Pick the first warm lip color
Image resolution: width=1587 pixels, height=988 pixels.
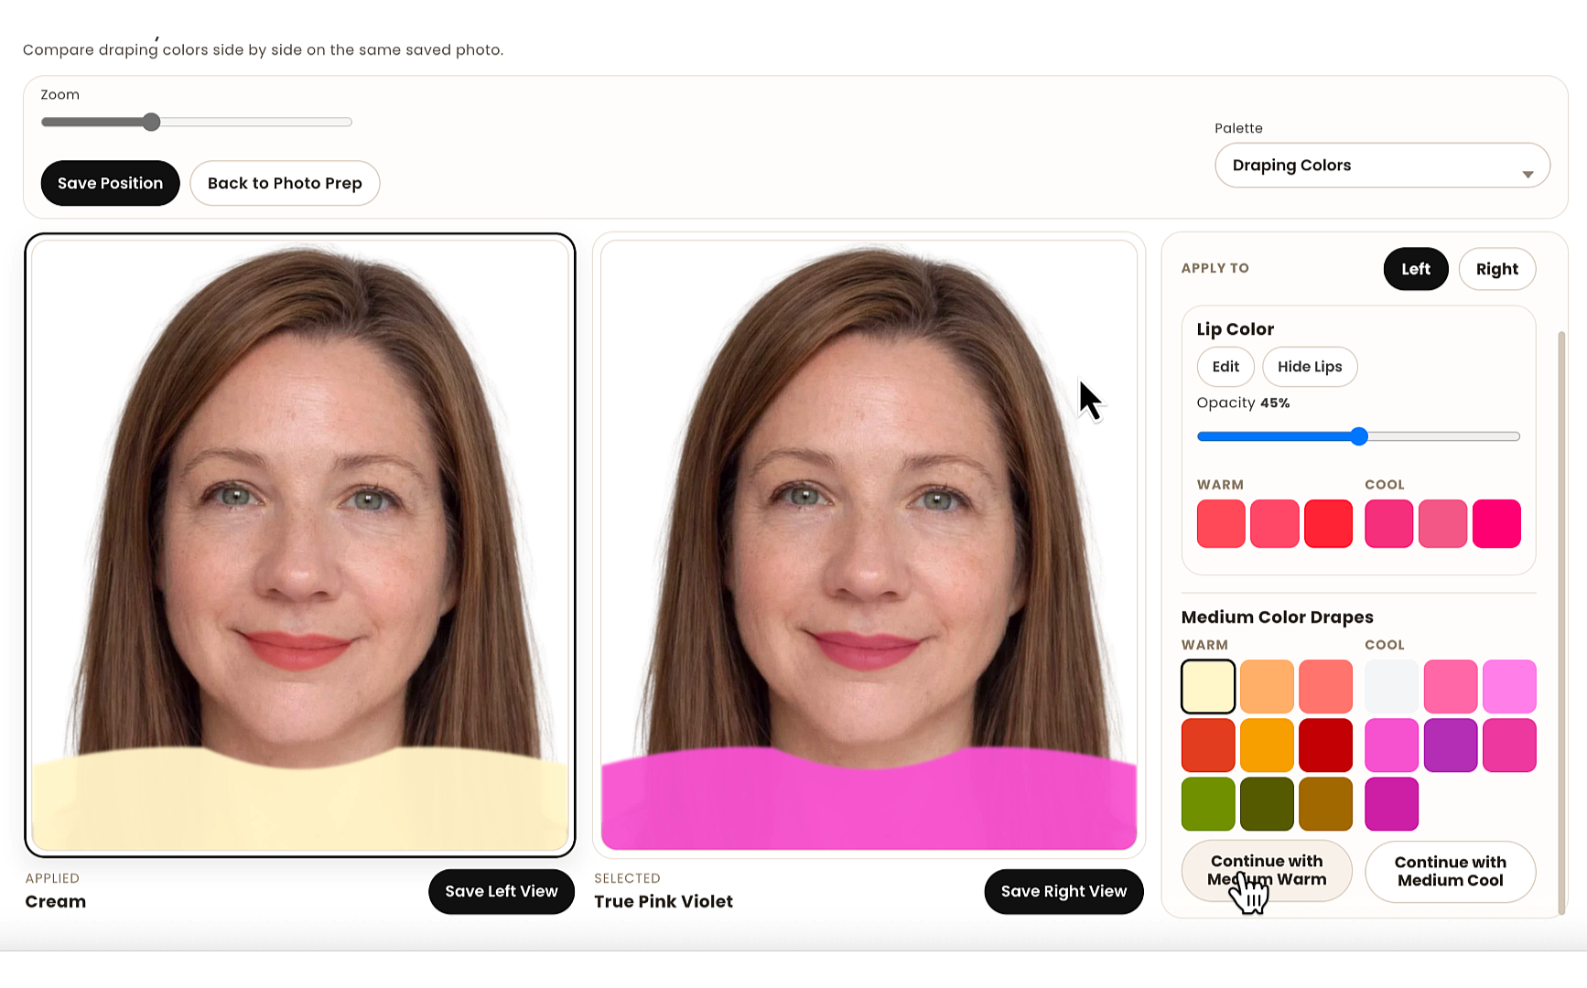[x=1220, y=523]
